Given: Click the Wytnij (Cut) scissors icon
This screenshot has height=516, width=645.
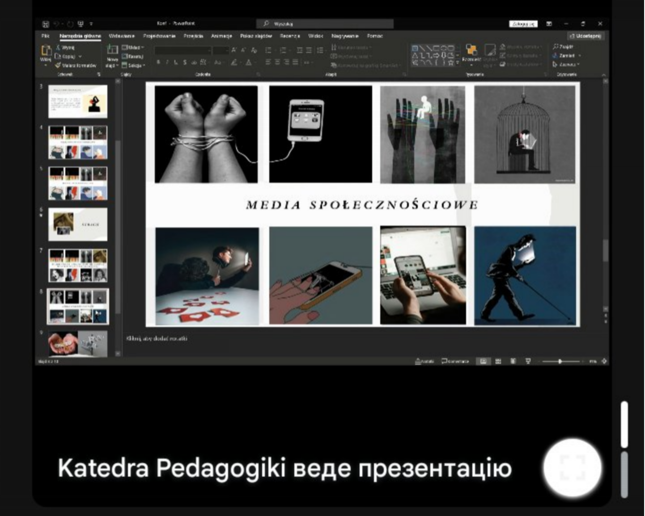Looking at the screenshot, I should (59, 47).
